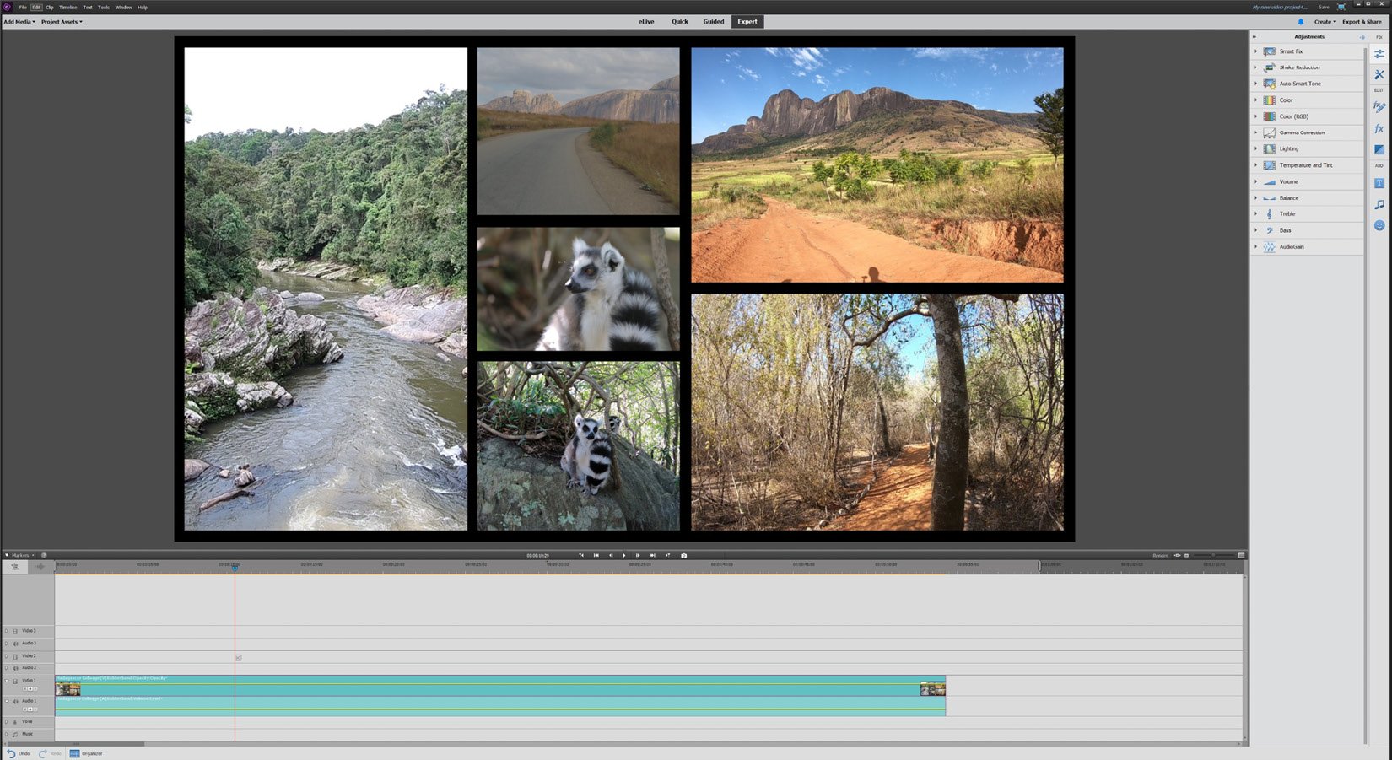Mute the Audio 1 track speaker
Image resolution: width=1392 pixels, height=760 pixels.
[x=15, y=701]
